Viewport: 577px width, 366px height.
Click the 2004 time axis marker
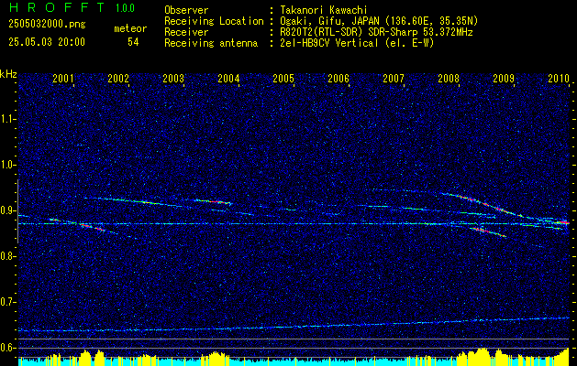click(228, 78)
